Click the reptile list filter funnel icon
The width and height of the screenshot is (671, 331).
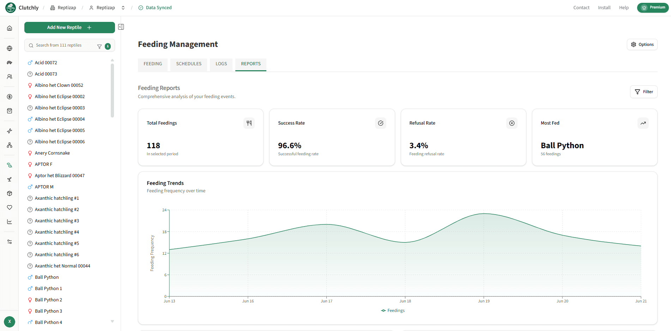(99, 46)
